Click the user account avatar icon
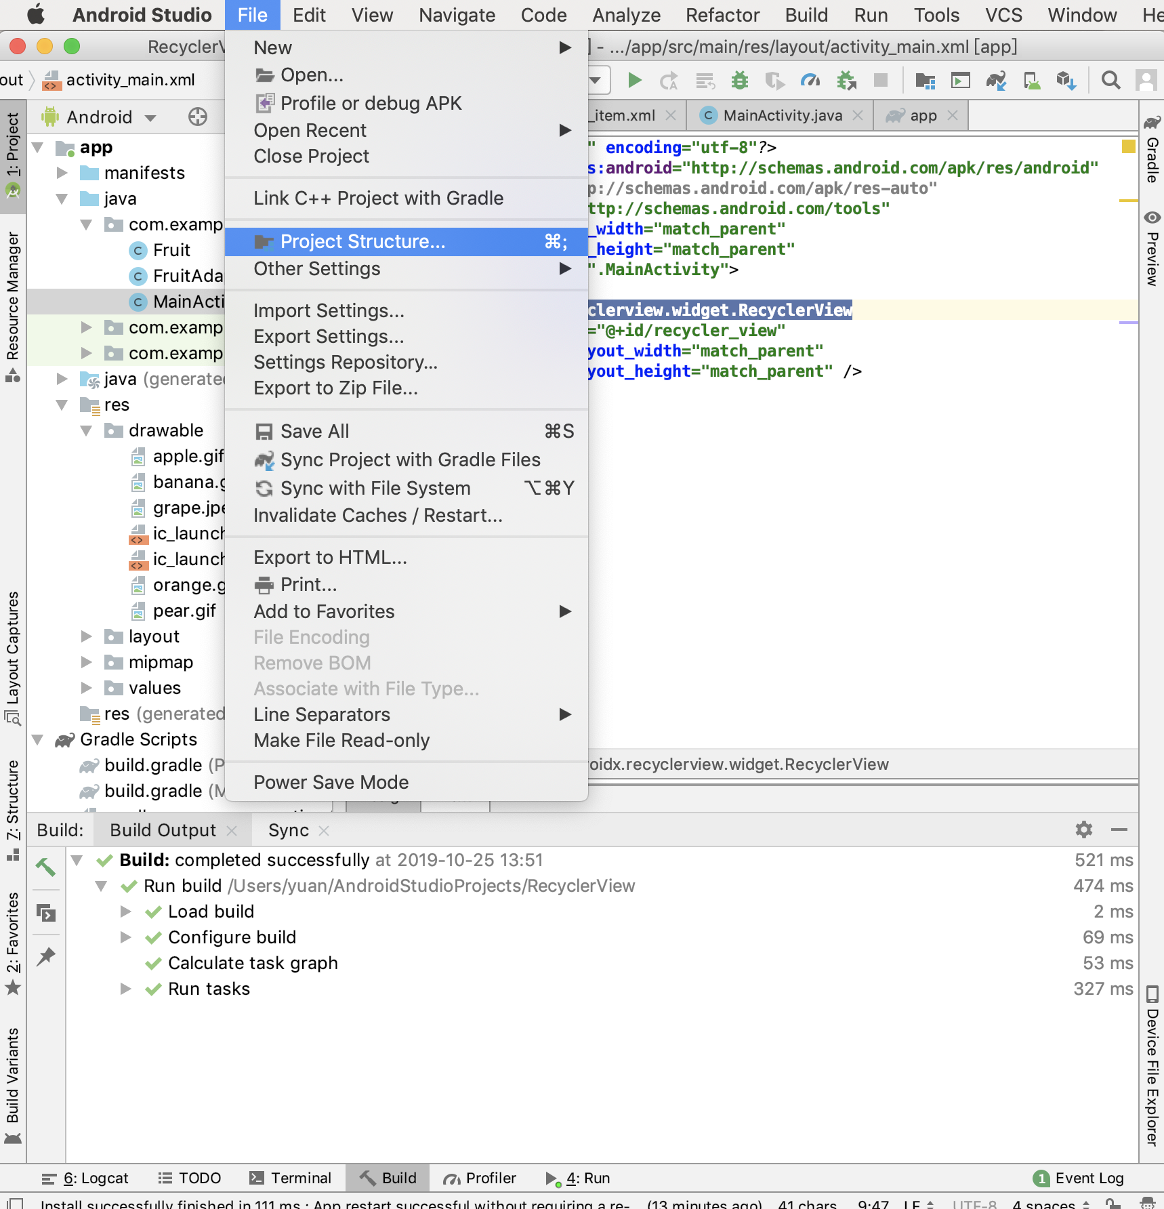 click(1146, 81)
